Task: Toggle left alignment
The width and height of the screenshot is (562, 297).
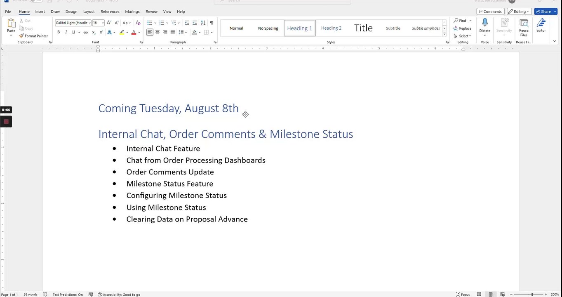Action: pos(150,32)
